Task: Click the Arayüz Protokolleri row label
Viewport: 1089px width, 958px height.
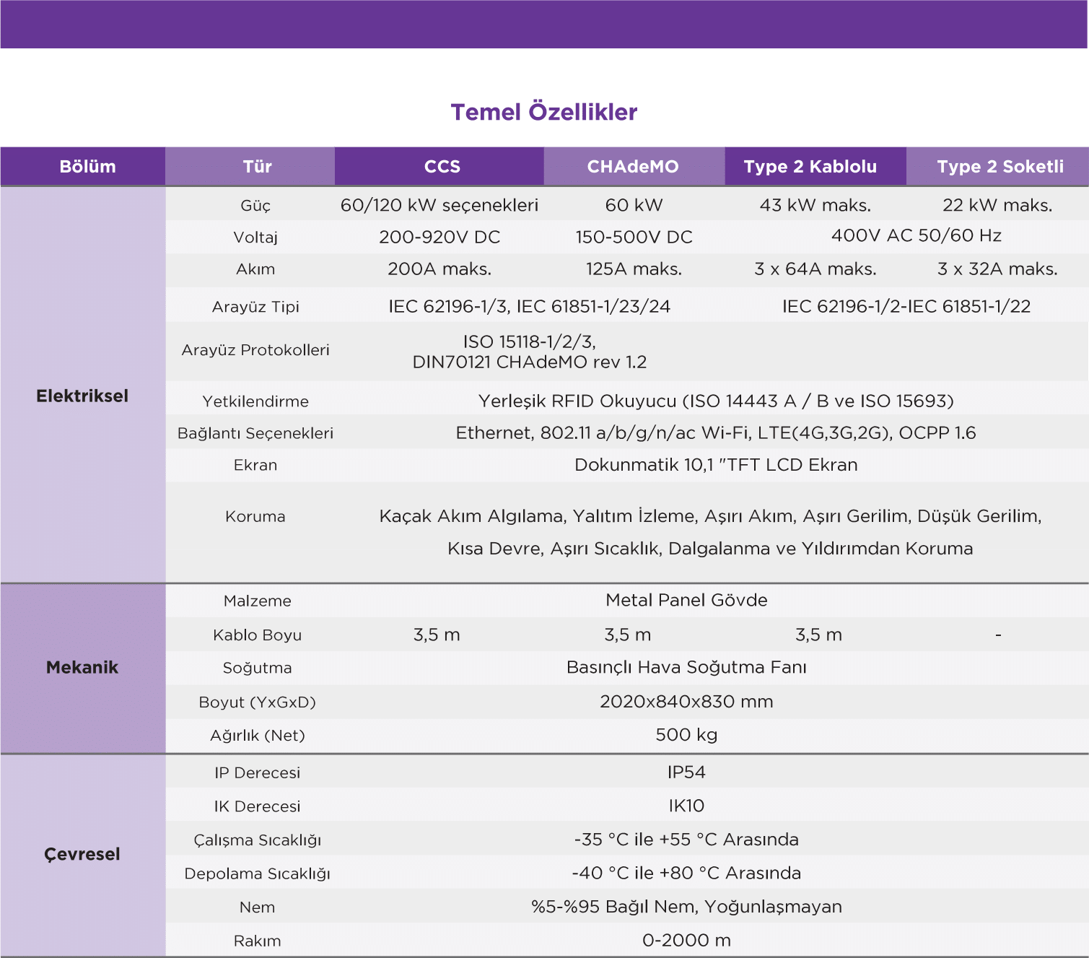Action: click(255, 350)
